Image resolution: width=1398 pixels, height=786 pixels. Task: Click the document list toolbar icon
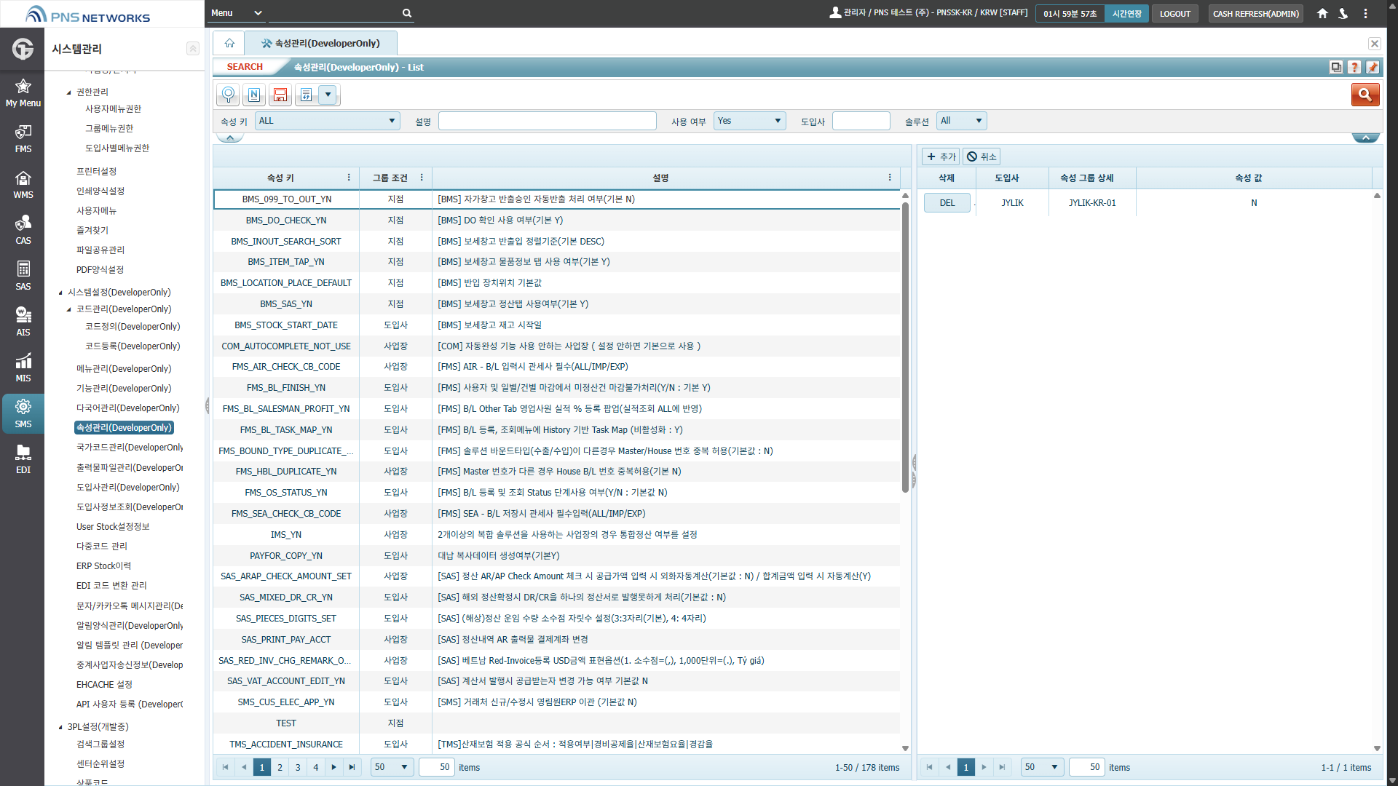point(307,95)
